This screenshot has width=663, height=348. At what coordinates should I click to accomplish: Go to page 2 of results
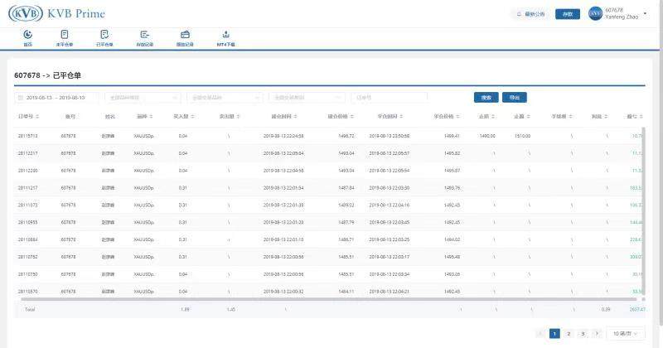569,333
